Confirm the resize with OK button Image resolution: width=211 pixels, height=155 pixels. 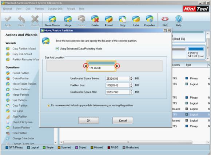[x=88, y=120]
